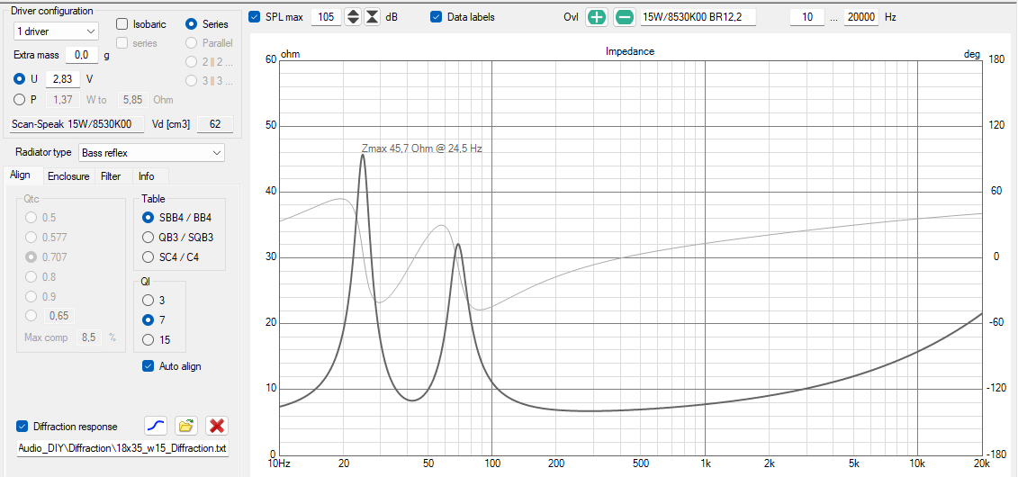Select Ql value 15

pos(148,339)
